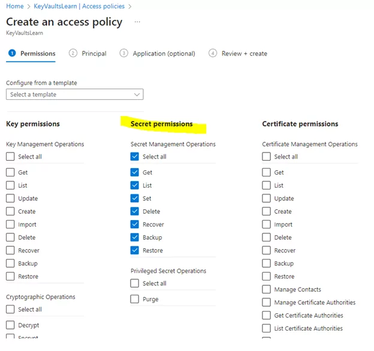Screen dimensions: 374x351
Task: Click the step 3 Application circle icon
Action: 124,53
